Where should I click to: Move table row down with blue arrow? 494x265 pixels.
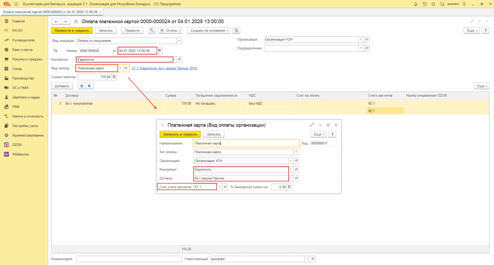[x=89, y=86]
